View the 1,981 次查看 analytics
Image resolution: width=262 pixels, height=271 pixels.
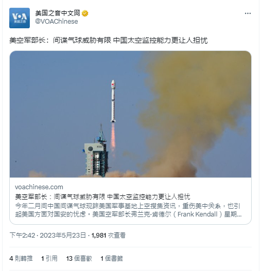(x=108, y=236)
